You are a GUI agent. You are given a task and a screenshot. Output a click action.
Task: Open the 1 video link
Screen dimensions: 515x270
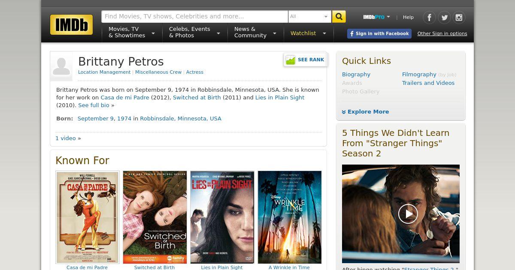tap(66, 138)
